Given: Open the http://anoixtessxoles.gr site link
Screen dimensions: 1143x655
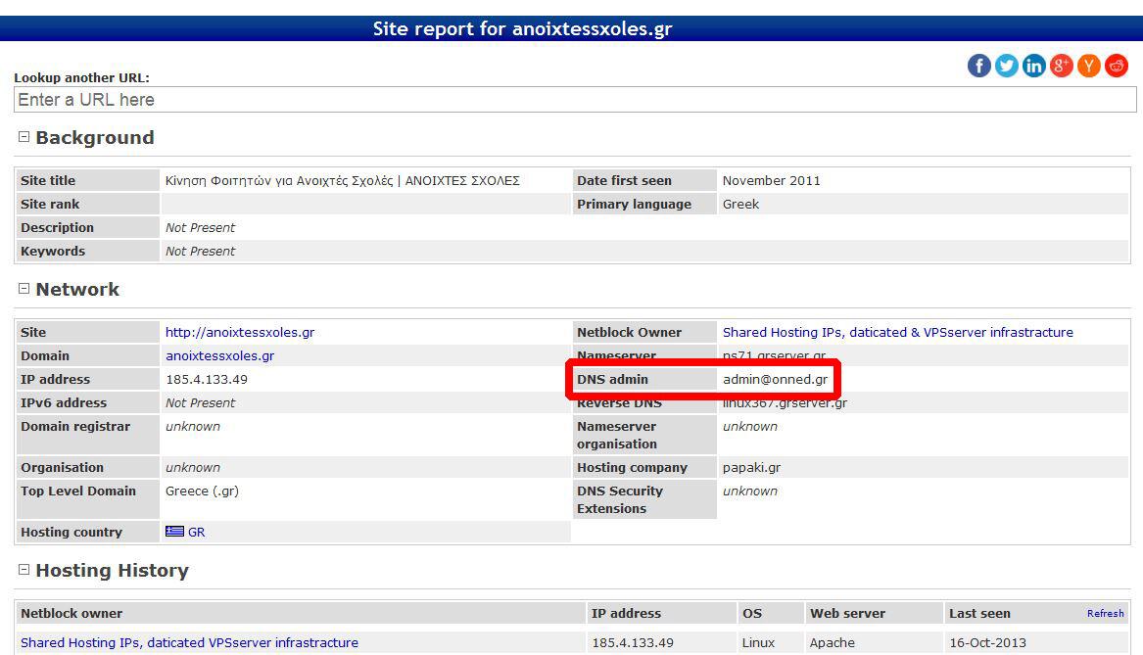Looking at the screenshot, I should [240, 332].
